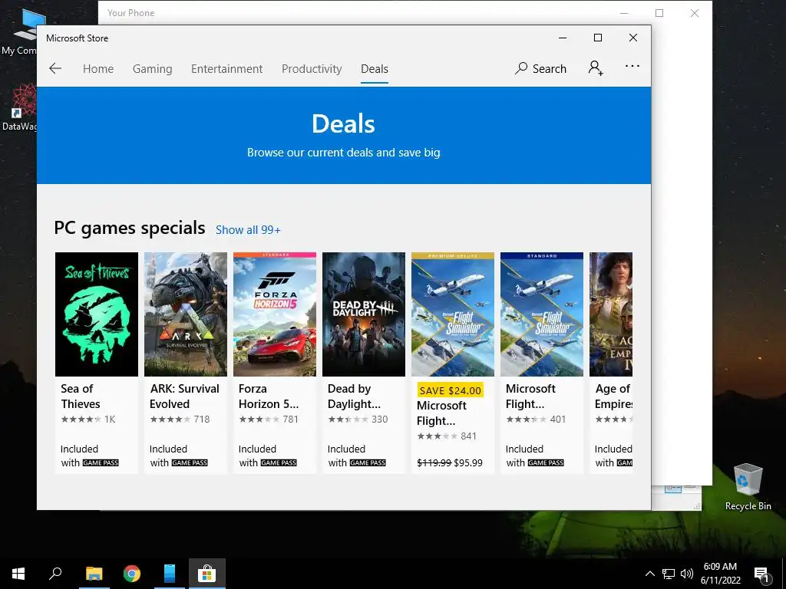The width and height of the screenshot is (786, 589).
Task: Click the sign-in account icon
Action: pyautogui.click(x=596, y=68)
